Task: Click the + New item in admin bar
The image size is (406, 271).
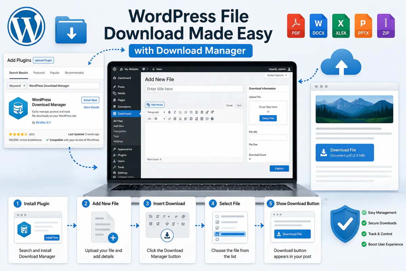Action: (157, 69)
